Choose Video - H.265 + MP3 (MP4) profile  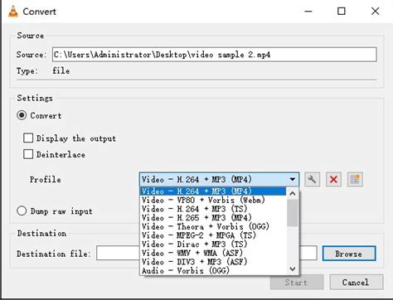(x=213, y=217)
